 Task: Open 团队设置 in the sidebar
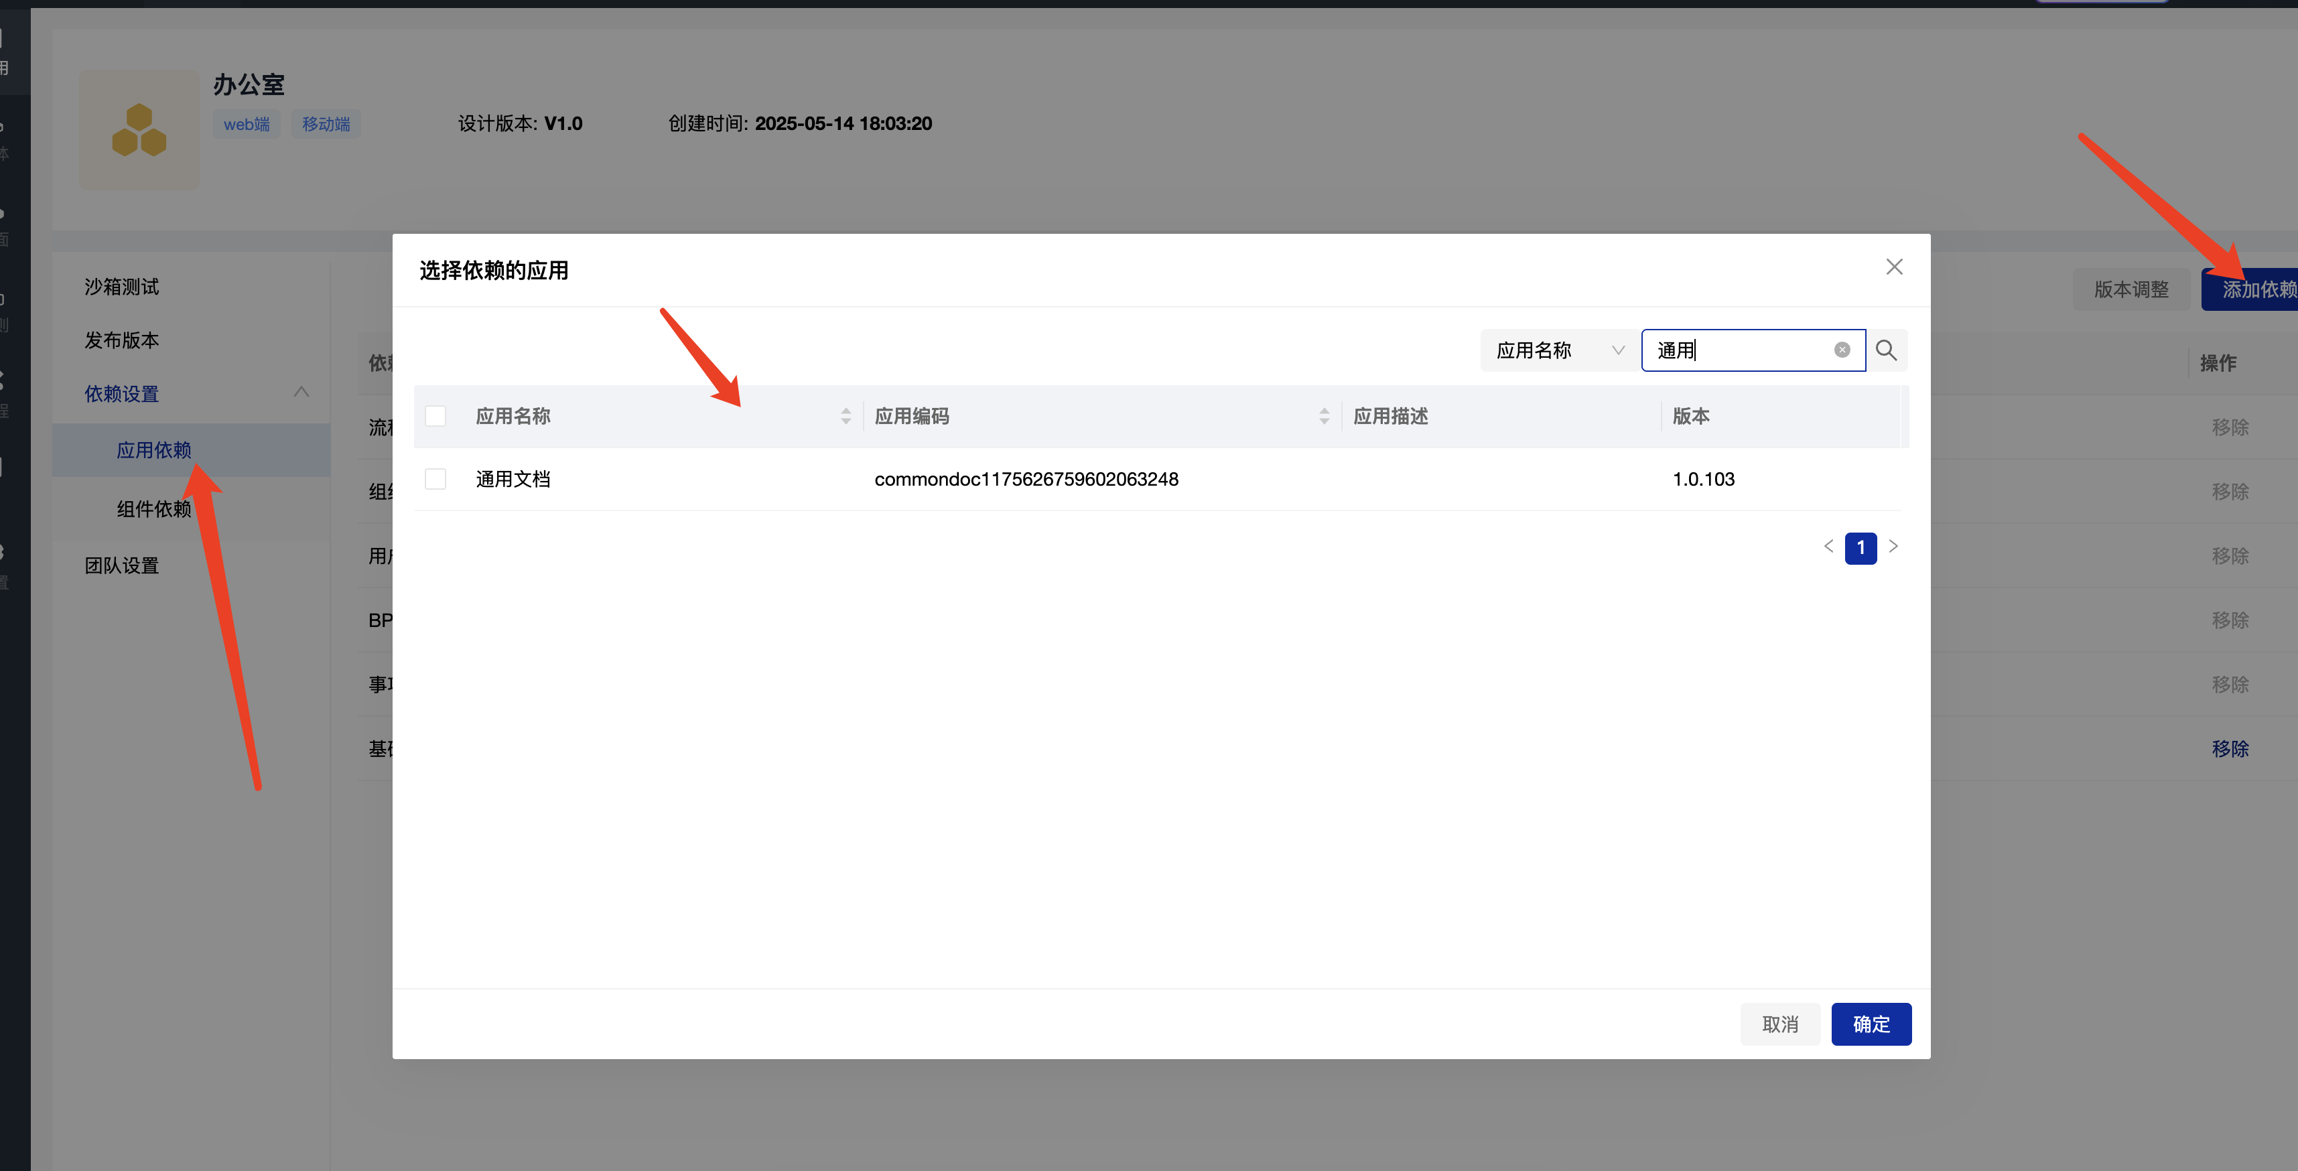121,565
